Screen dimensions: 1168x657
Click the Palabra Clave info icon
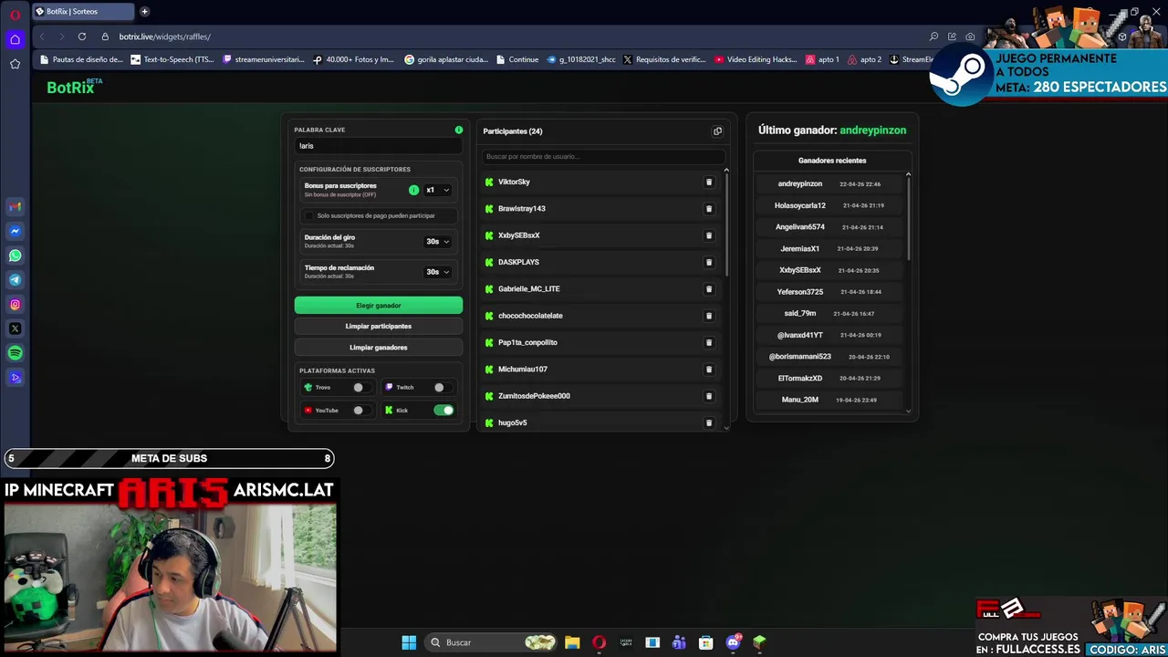coord(459,130)
